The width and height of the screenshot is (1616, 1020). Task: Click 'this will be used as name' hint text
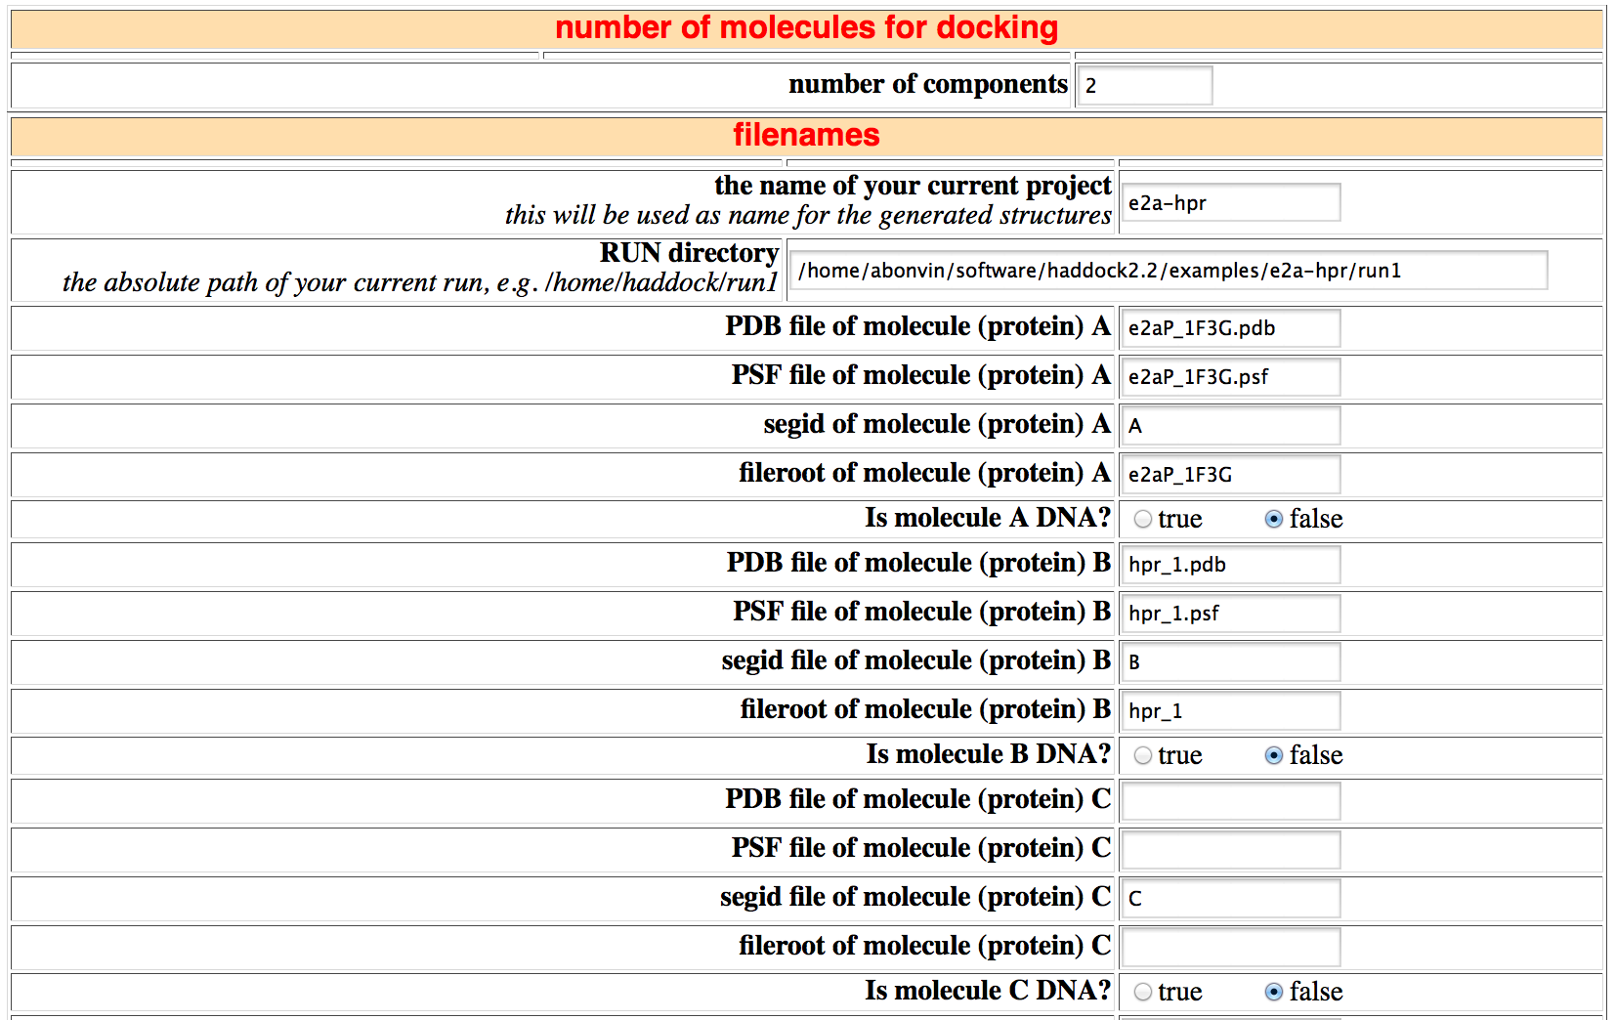click(x=808, y=215)
